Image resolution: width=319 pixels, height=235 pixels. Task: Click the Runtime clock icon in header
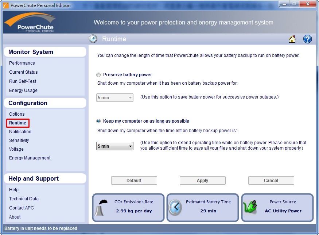click(93, 39)
